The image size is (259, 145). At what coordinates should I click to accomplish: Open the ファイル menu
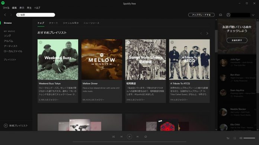(6, 8)
